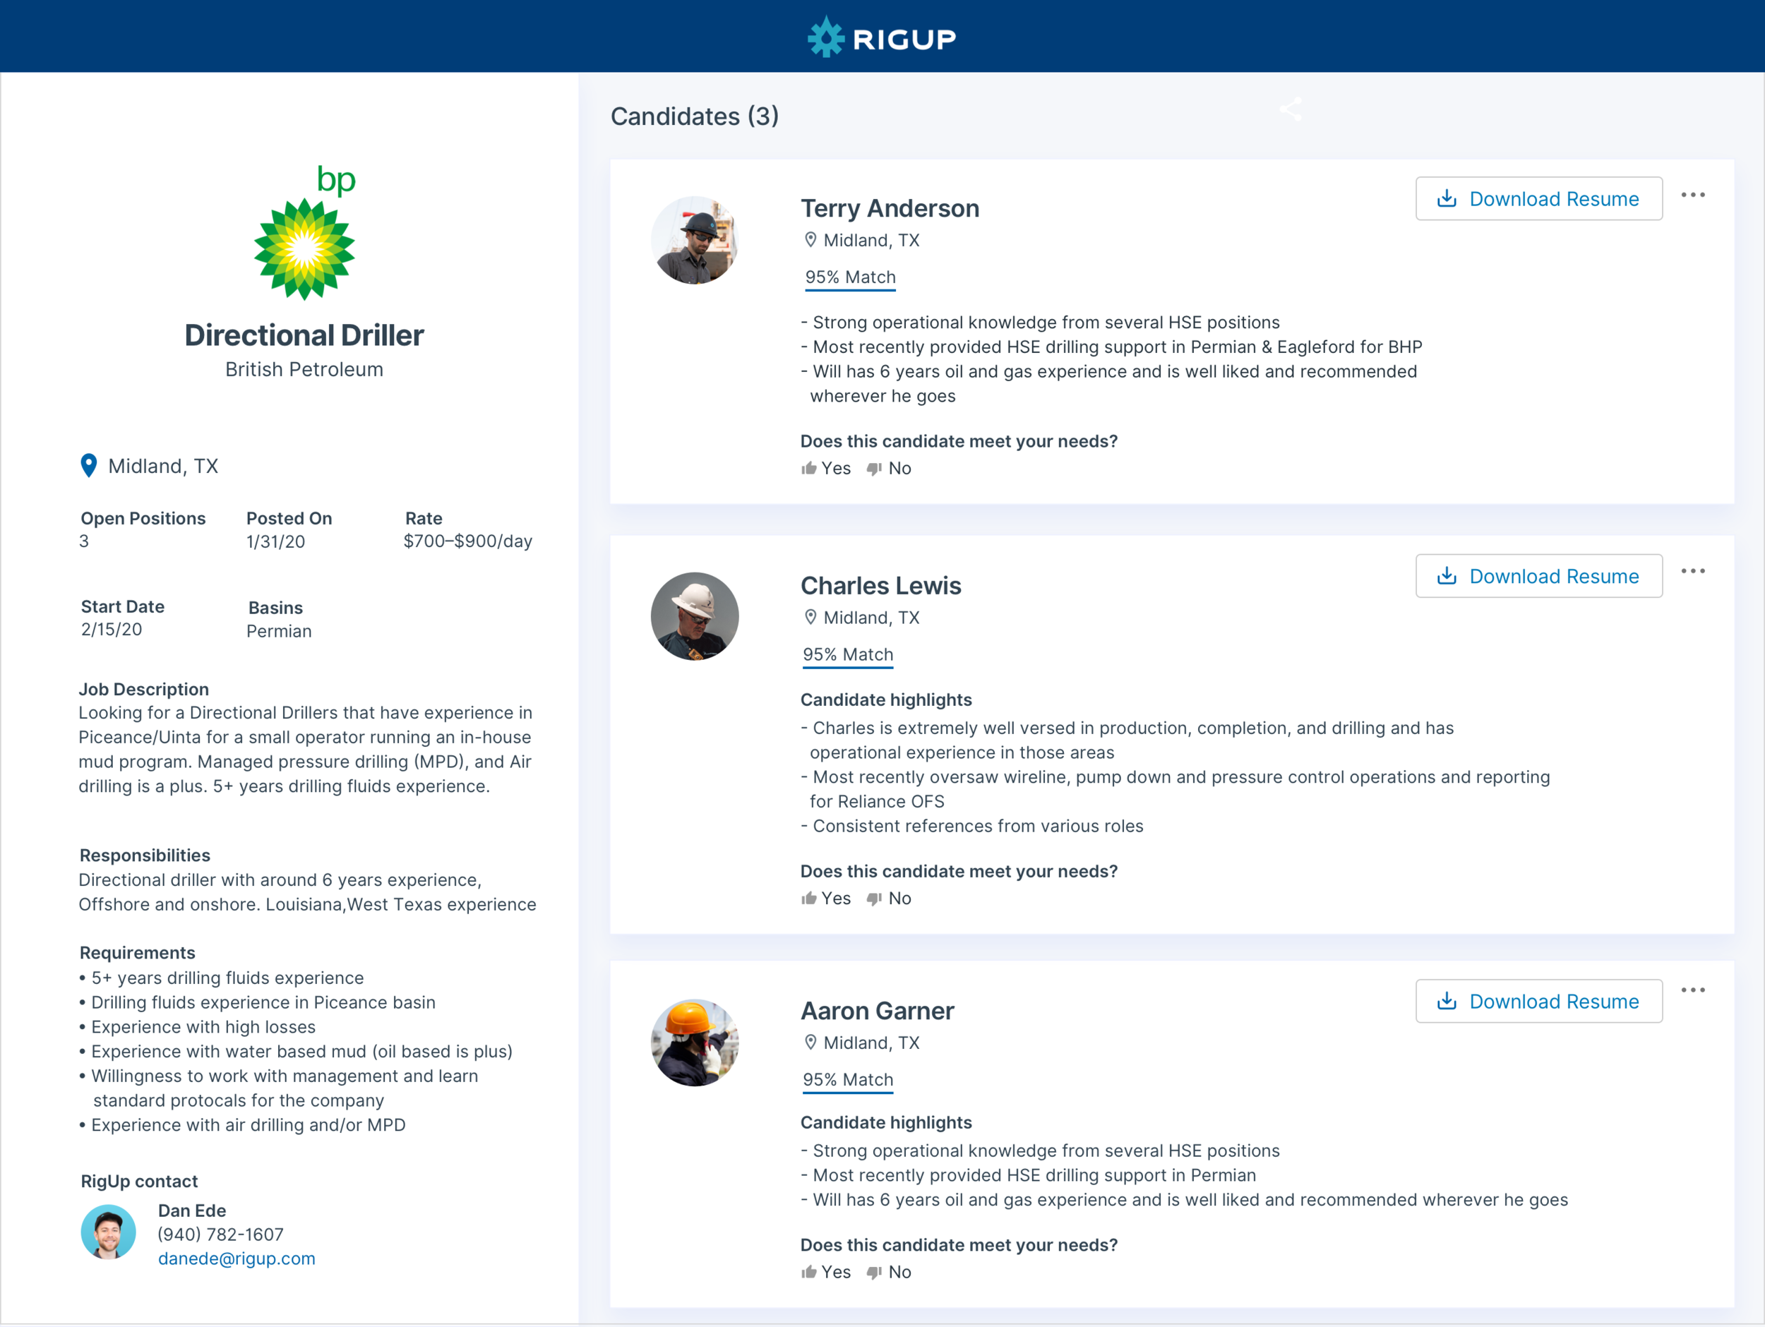This screenshot has height=1327, width=1765.
Task: Click thumbs-down icon on Charles Lewis's card
Action: click(875, 899)
